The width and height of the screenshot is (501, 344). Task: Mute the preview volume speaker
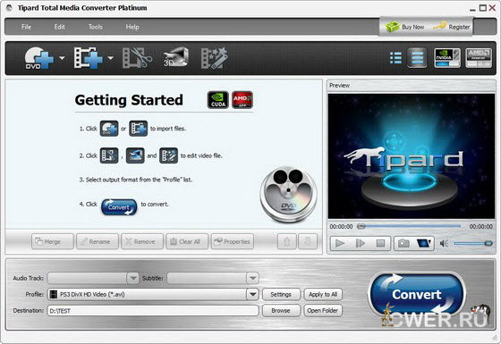[x=444, y=243]
